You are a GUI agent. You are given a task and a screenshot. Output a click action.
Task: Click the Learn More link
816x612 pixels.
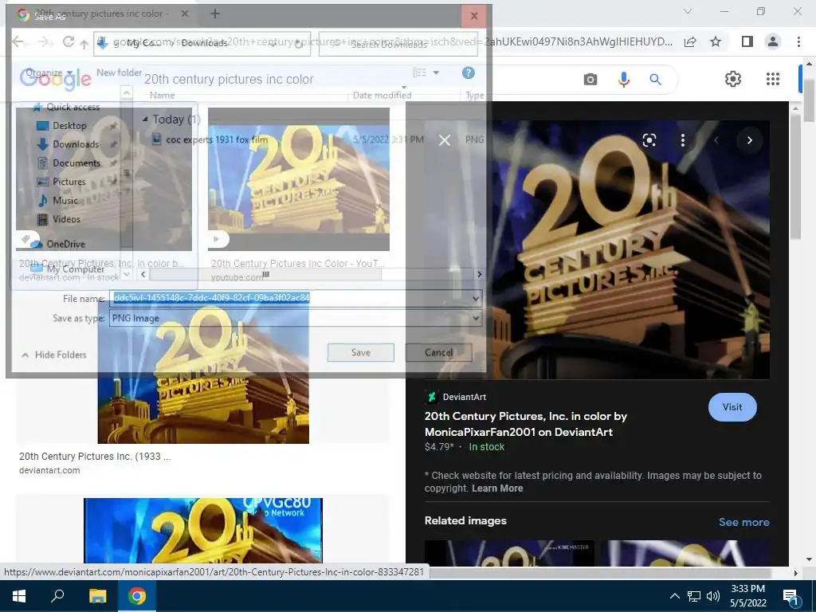(x=497, y=488)
